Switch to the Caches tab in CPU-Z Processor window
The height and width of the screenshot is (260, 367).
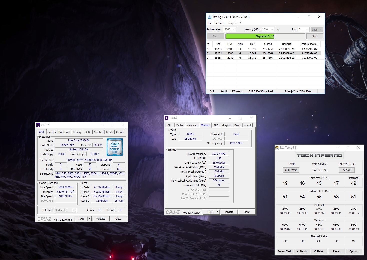click(52, 132)
